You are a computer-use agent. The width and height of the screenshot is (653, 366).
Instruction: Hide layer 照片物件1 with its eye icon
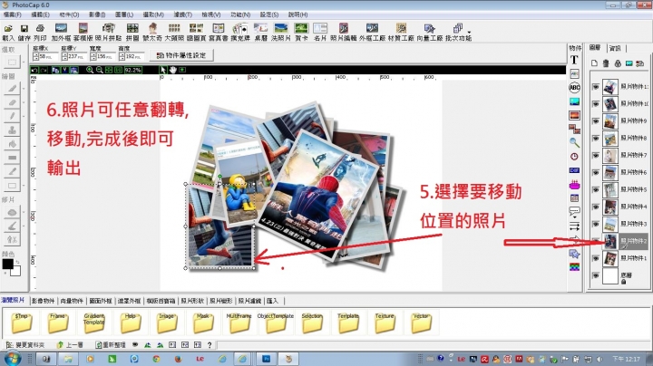coord(596,258)
